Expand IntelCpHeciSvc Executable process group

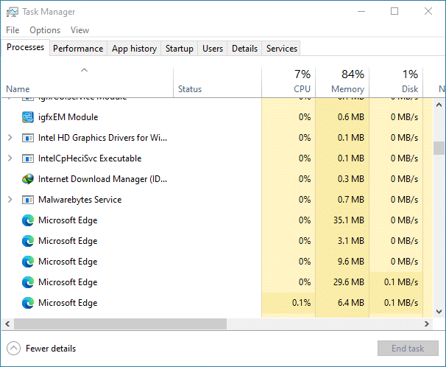[x=10, y=158]
